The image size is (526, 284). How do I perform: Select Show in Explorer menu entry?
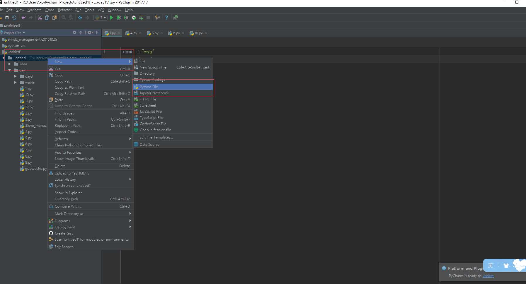[x=91, y=193]
